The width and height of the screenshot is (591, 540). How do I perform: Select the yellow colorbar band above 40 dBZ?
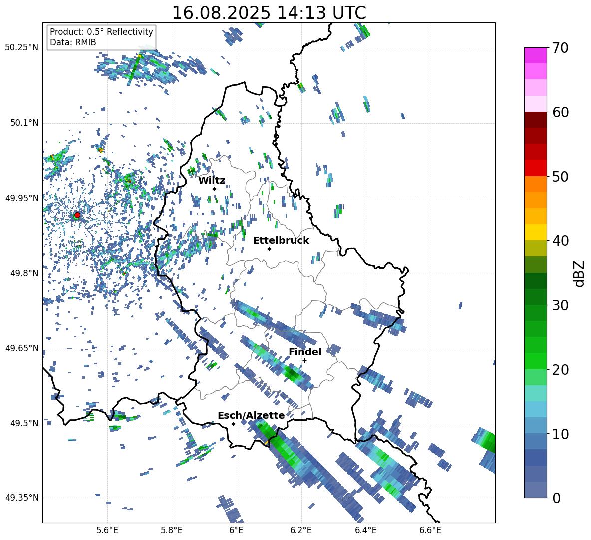coord(535,232)
